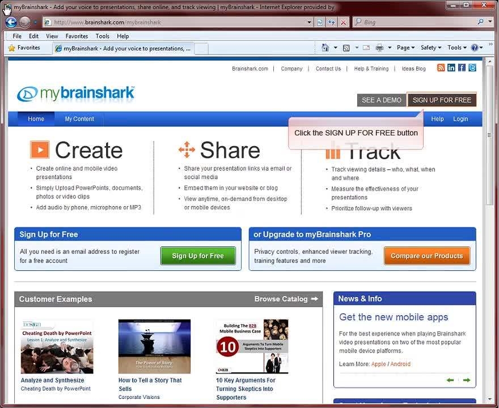499x408 pixels.
Task: Click the orange RSS icon on the page
Action: click(x=441, y=67)
